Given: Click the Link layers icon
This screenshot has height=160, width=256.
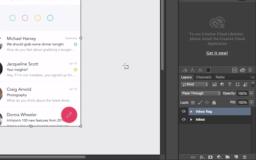Looking at the screenshot, I should coord(193,157).
